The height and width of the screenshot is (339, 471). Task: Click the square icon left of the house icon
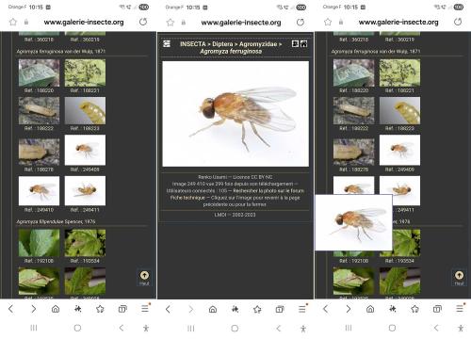point(295,44)
